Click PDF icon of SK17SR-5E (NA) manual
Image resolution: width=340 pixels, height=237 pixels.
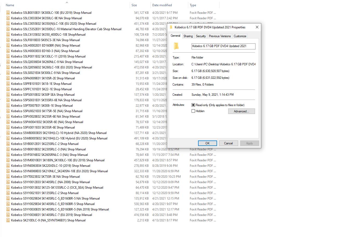pos(8,111)
